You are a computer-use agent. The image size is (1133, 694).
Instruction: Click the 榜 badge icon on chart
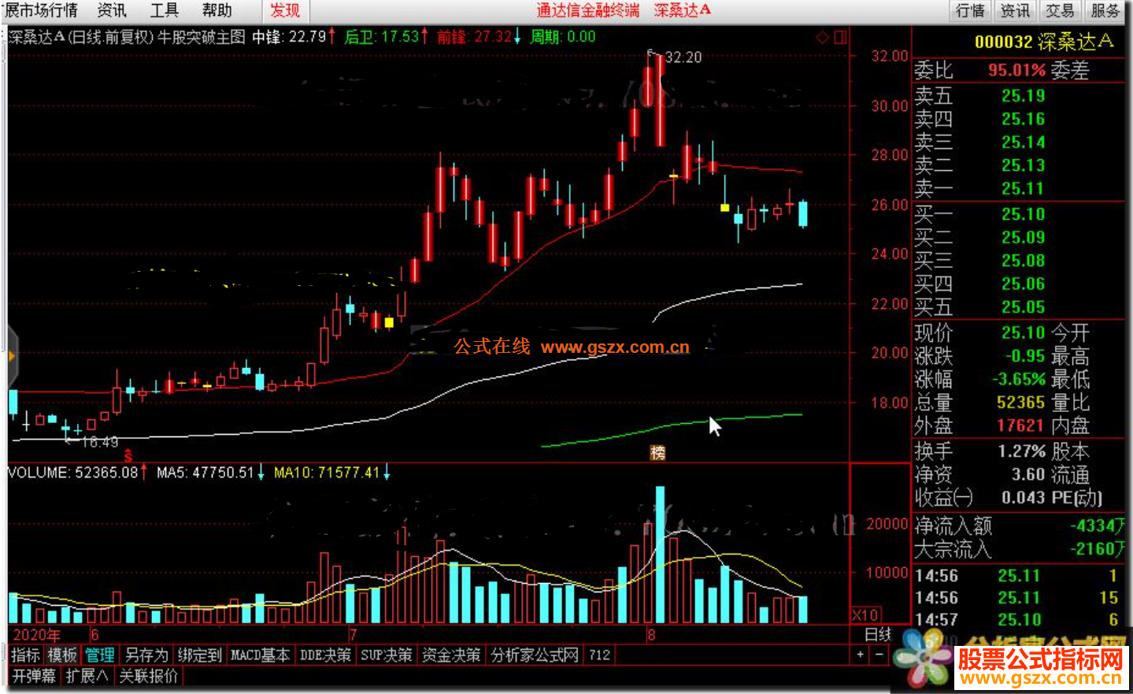(x=657, y=452)
